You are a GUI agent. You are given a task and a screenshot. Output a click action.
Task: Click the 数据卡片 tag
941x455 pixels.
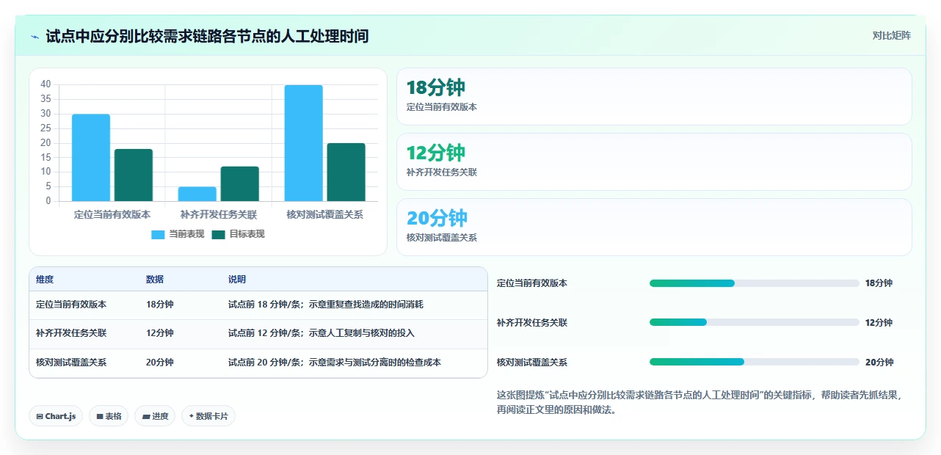[x=208, y=416]
